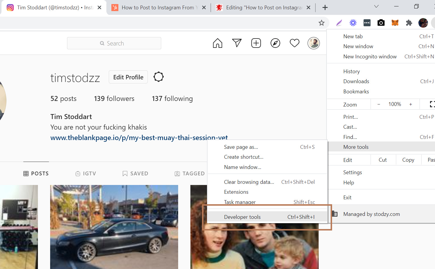Open Help in Chrome menu
Screen dimensions: 435x269
(381, 183)
